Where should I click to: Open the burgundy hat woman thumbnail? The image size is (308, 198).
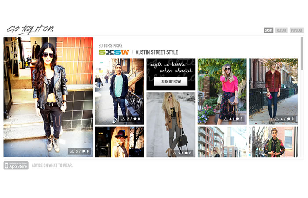(x=120, y=142)
